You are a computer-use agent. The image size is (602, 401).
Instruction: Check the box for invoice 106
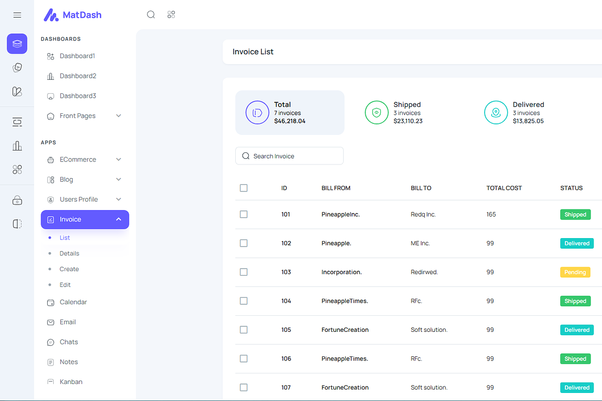pos(244,358)
